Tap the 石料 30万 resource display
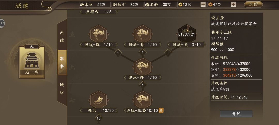The width and height of the screenshot is (279, 125). [x=160, y=5]
